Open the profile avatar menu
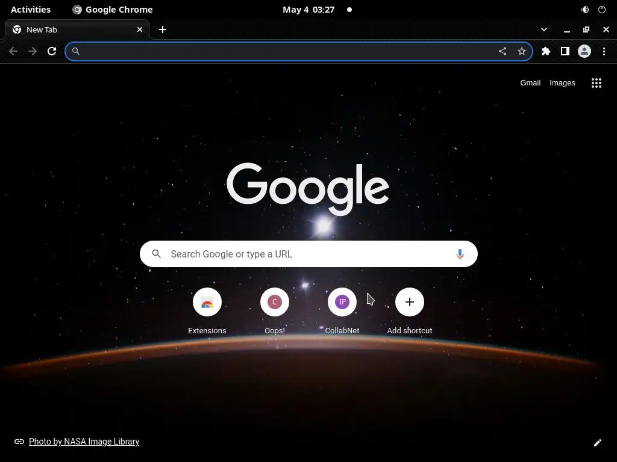The width and height of the screenshot is (617, 462). click(584, 51)
